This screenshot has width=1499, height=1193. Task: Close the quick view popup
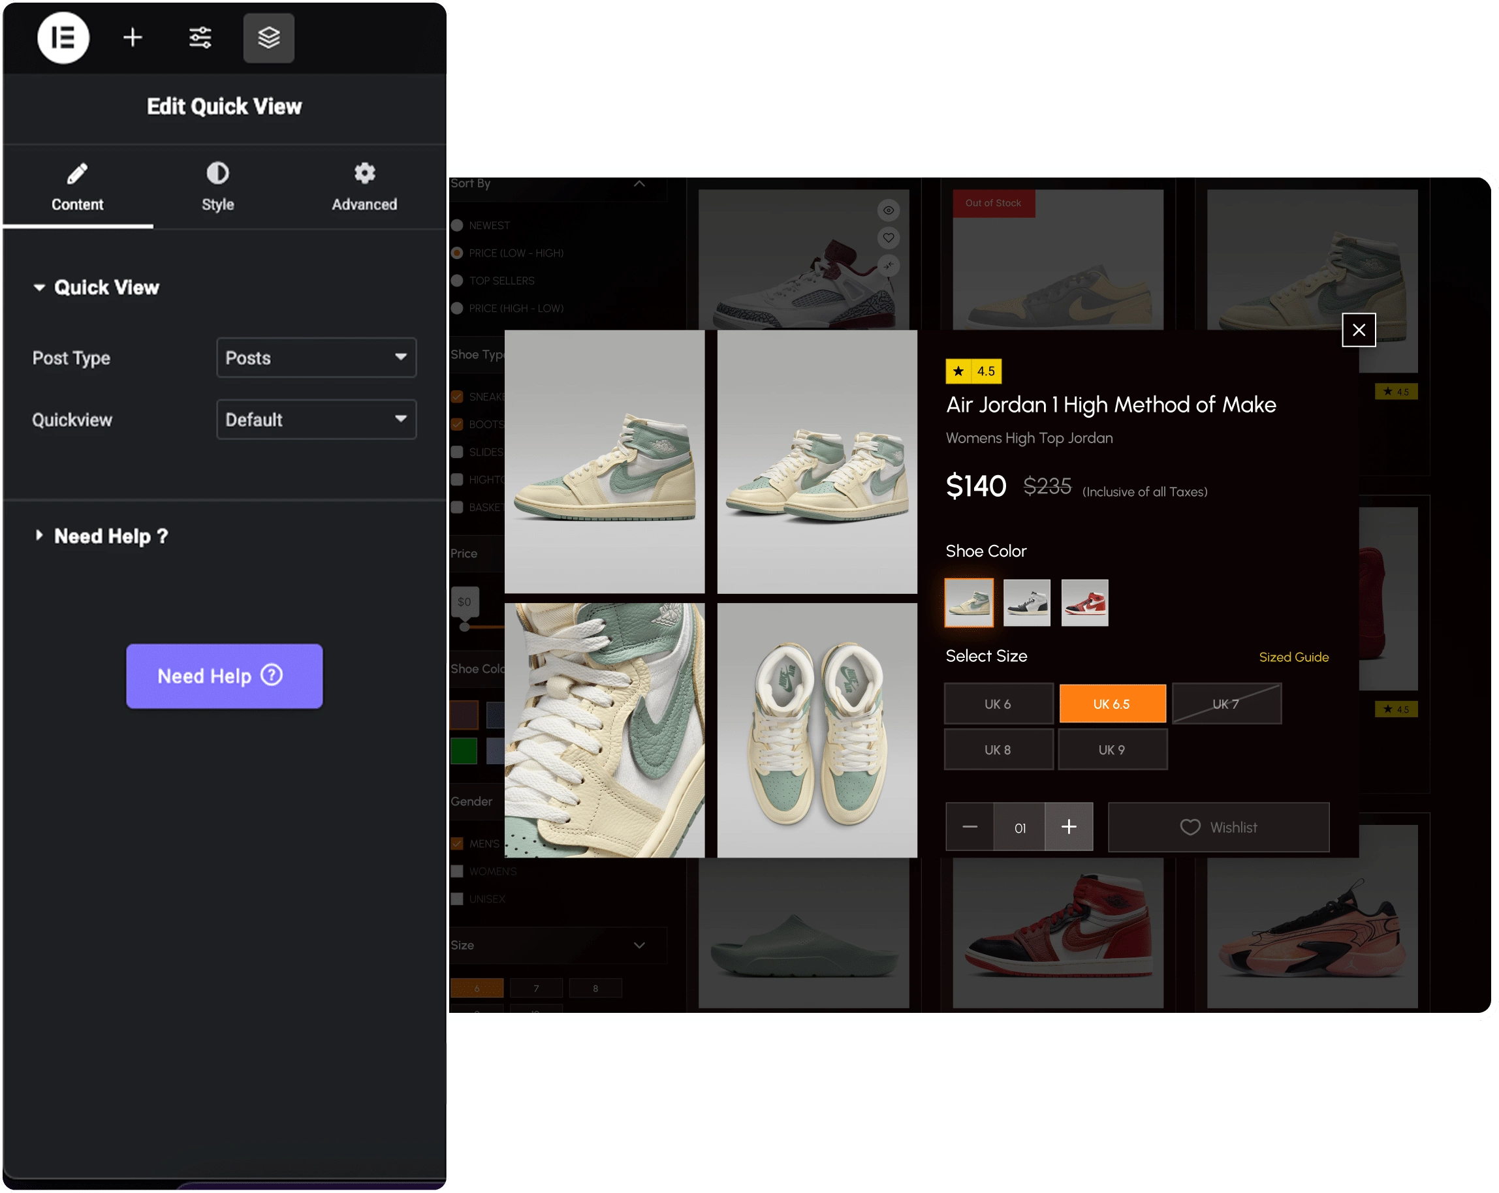(1358, 330)
